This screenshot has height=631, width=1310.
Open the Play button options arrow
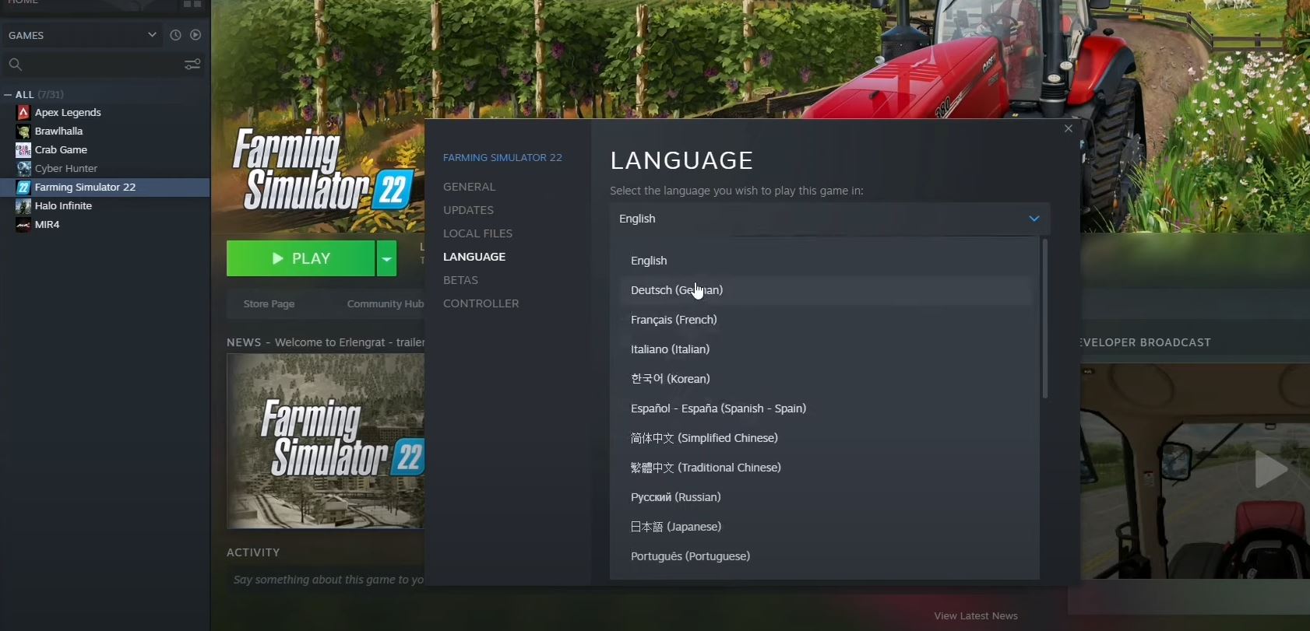[x=386, y=258]
